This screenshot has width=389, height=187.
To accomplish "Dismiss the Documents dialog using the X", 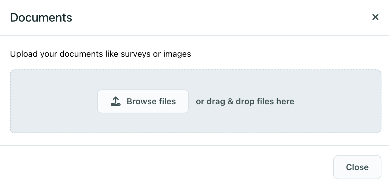I will (x=375, y=17).
